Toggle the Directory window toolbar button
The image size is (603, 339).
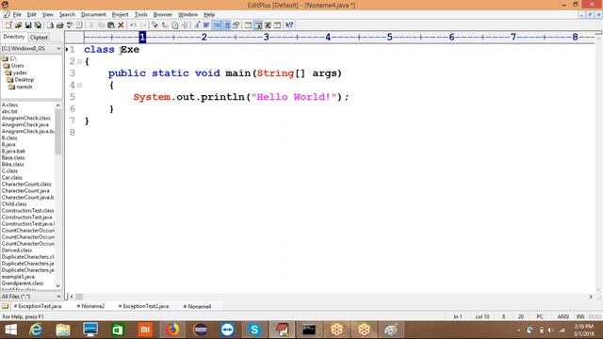258,25
